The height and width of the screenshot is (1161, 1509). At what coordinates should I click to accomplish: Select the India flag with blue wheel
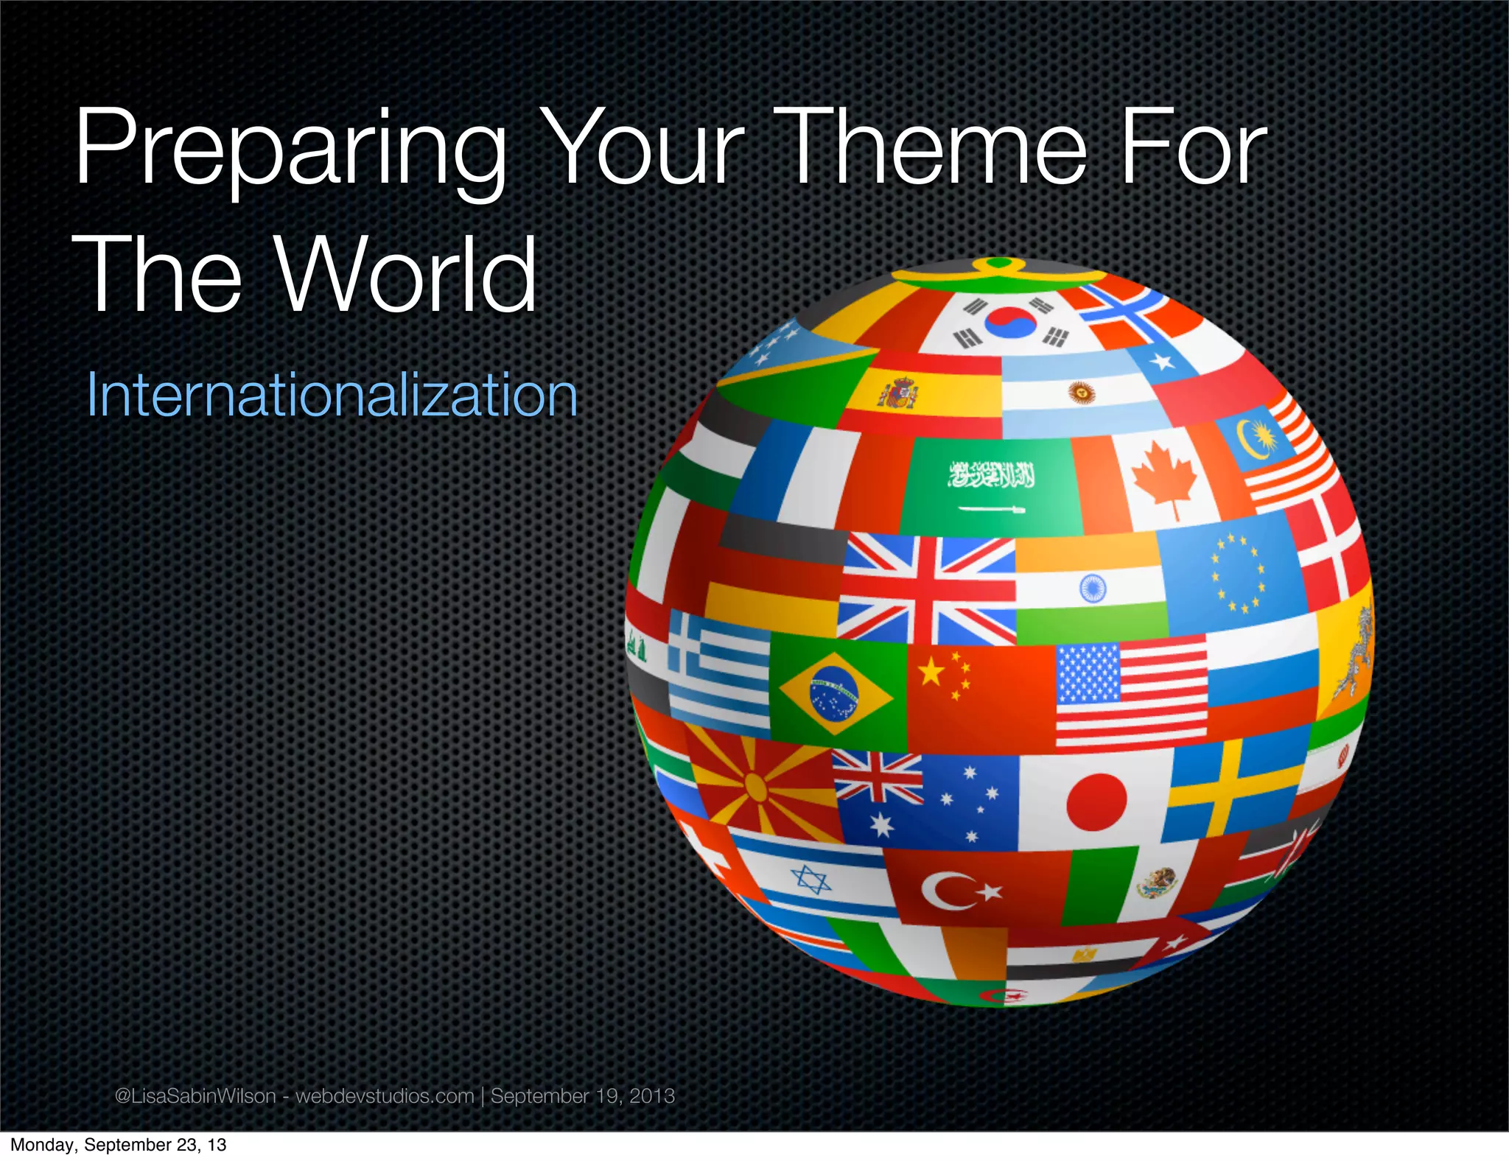tap(1092, 588)
